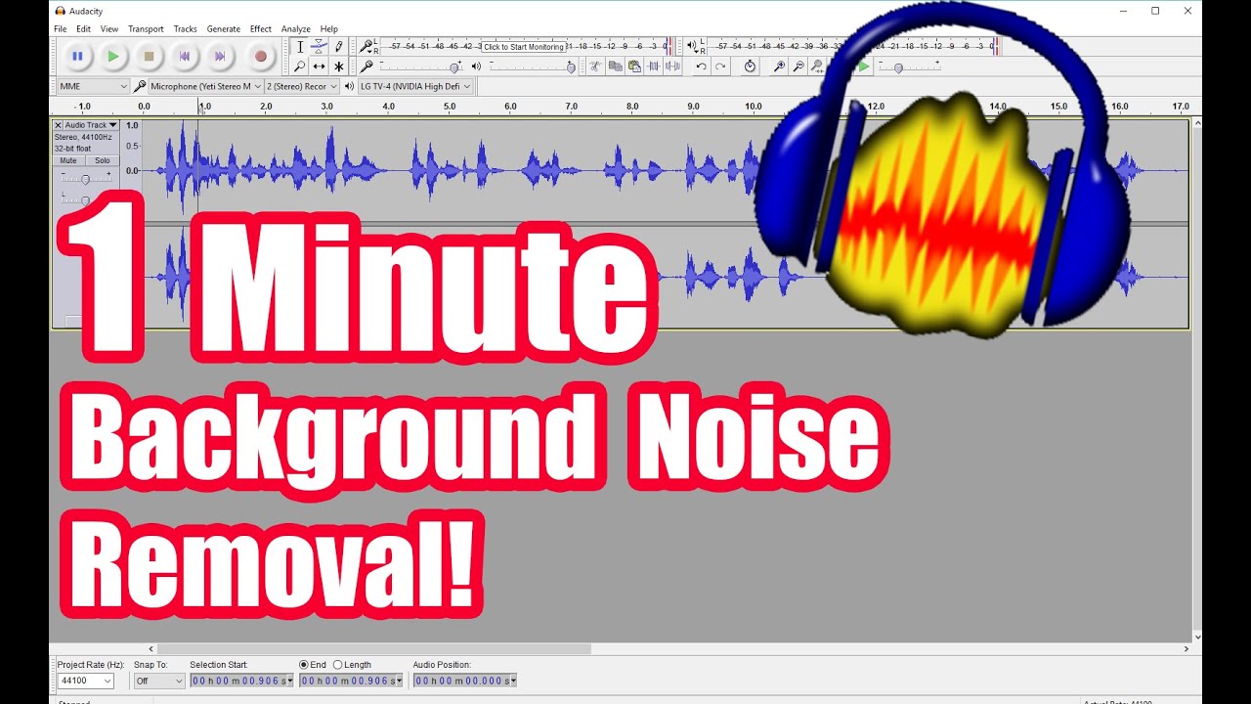Select the Draw (pencil) tool
This screenshot has width=1251, height=704.
[x=339, y=47]
